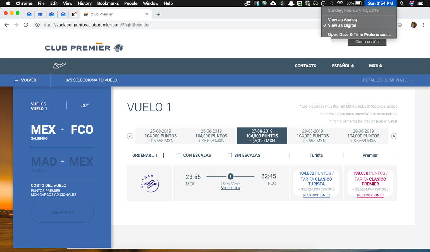Viewport: 430px width, 252px height.
Task: Check the SIN ESCALAS checkbox
Action: (230, 155)
